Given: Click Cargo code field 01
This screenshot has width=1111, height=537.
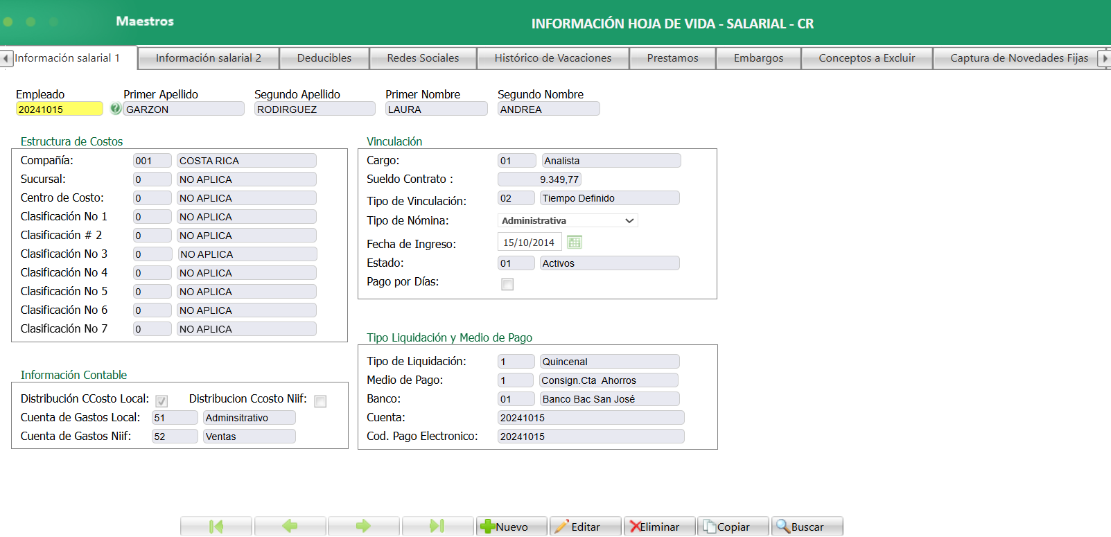Looking at the screenshot, I should (517, 161).
